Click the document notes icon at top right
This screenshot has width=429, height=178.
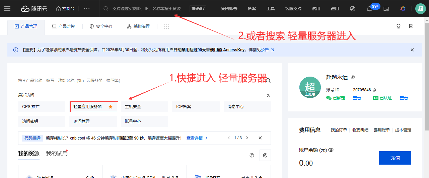pos(411,26)
